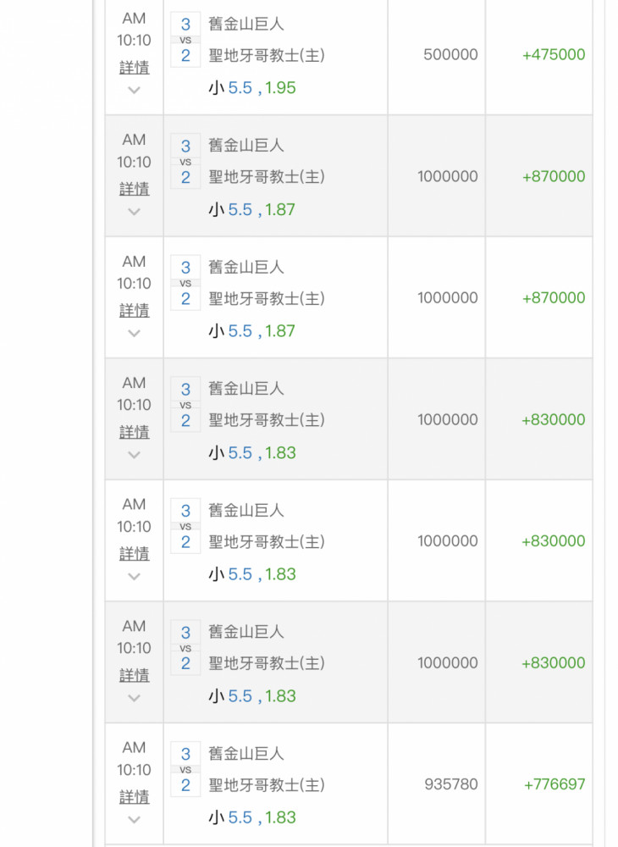Click the 500000 bet amount
Screen dimensions: 618x847
pyautogui.click(x=450, y=54)
